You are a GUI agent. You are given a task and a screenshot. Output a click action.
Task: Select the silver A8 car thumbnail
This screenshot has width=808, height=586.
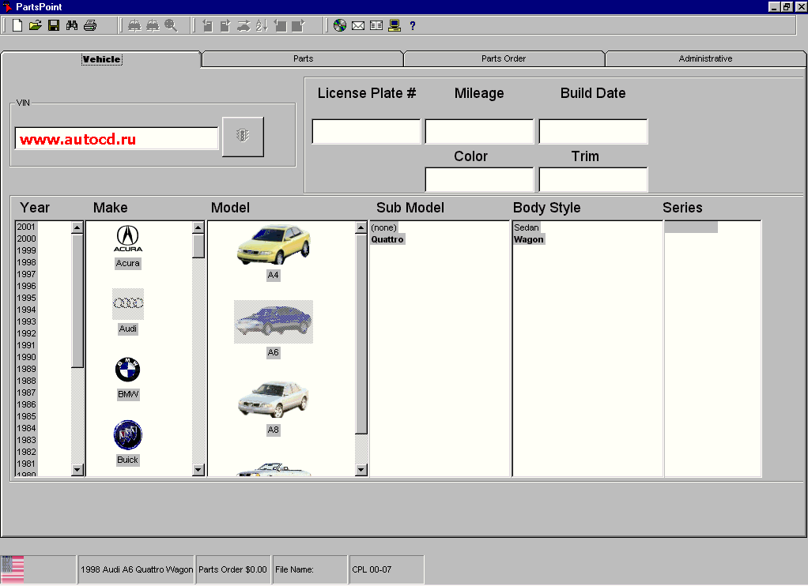pos(274,399)
